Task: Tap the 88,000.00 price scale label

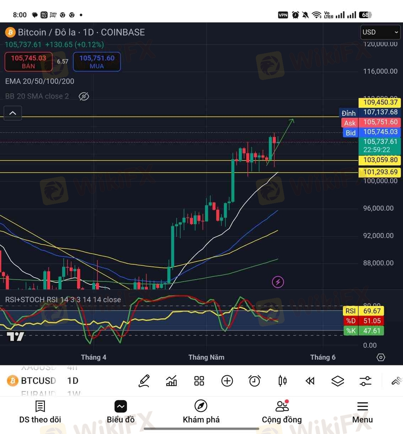Action: pos(378,263)
